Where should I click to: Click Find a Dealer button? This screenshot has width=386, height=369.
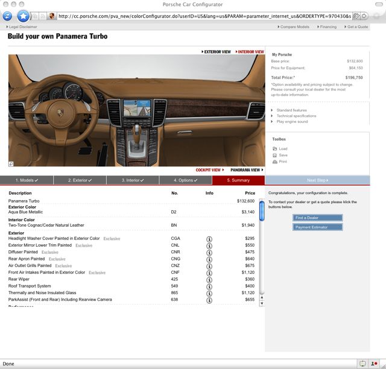point(318,218)
